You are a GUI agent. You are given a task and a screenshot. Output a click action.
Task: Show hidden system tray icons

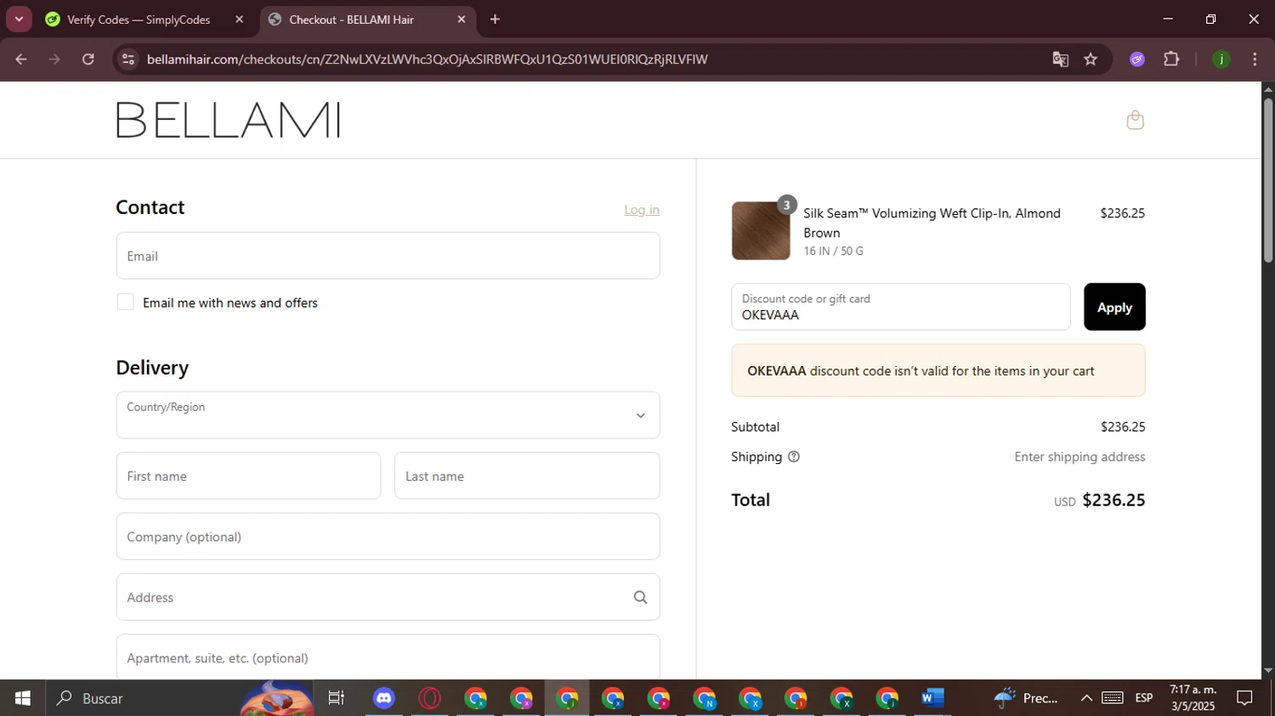(x=1086, y=698)
